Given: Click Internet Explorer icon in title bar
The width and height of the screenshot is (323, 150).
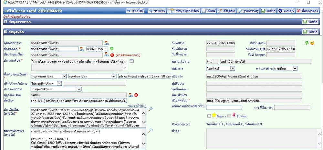Looking at the screenshot, I should click(5, 2).
